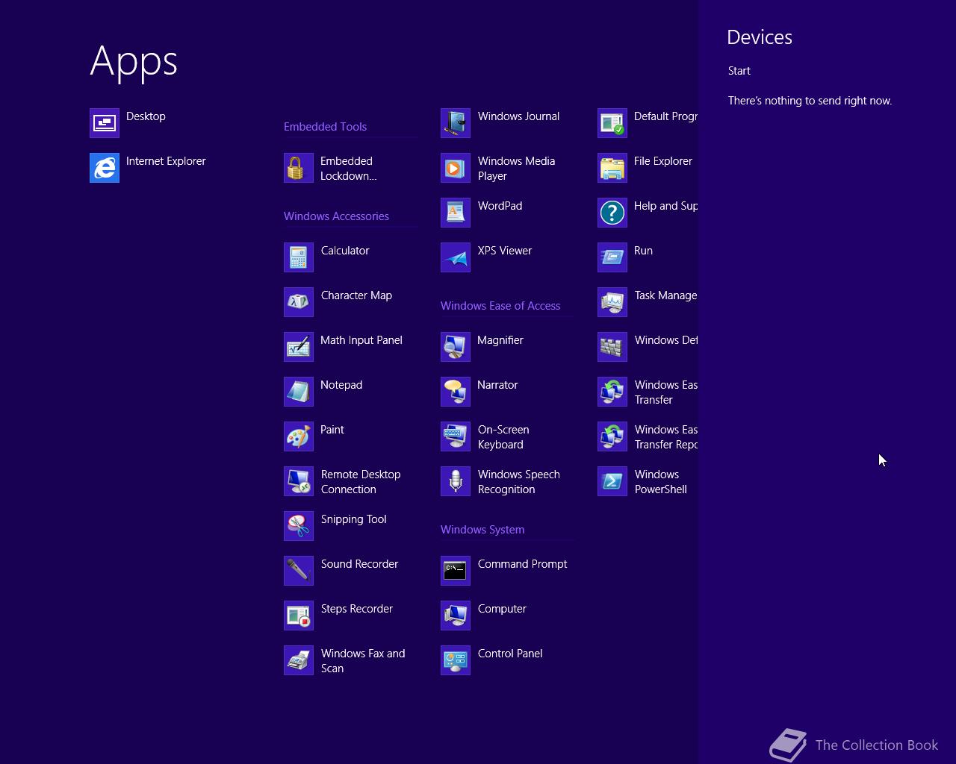Click the Narrator text label

click(x=497, y=385)
